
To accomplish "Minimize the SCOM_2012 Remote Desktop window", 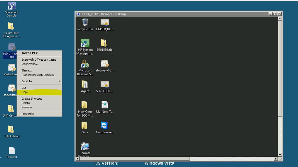I will [x=270, y=14].
